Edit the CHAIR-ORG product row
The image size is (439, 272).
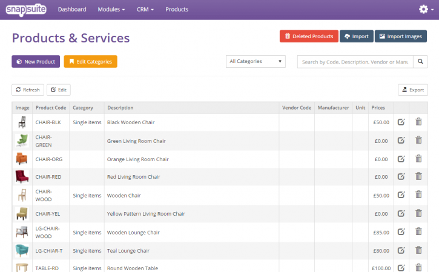[x=401, y=159]
